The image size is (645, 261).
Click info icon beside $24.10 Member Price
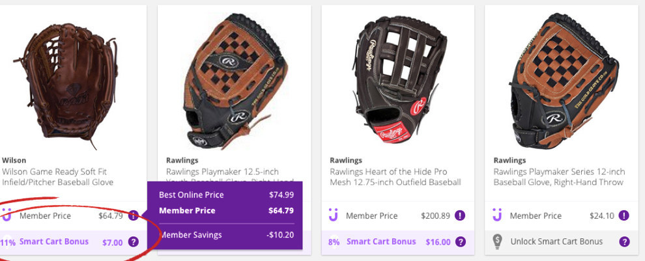tap(623, 215)
